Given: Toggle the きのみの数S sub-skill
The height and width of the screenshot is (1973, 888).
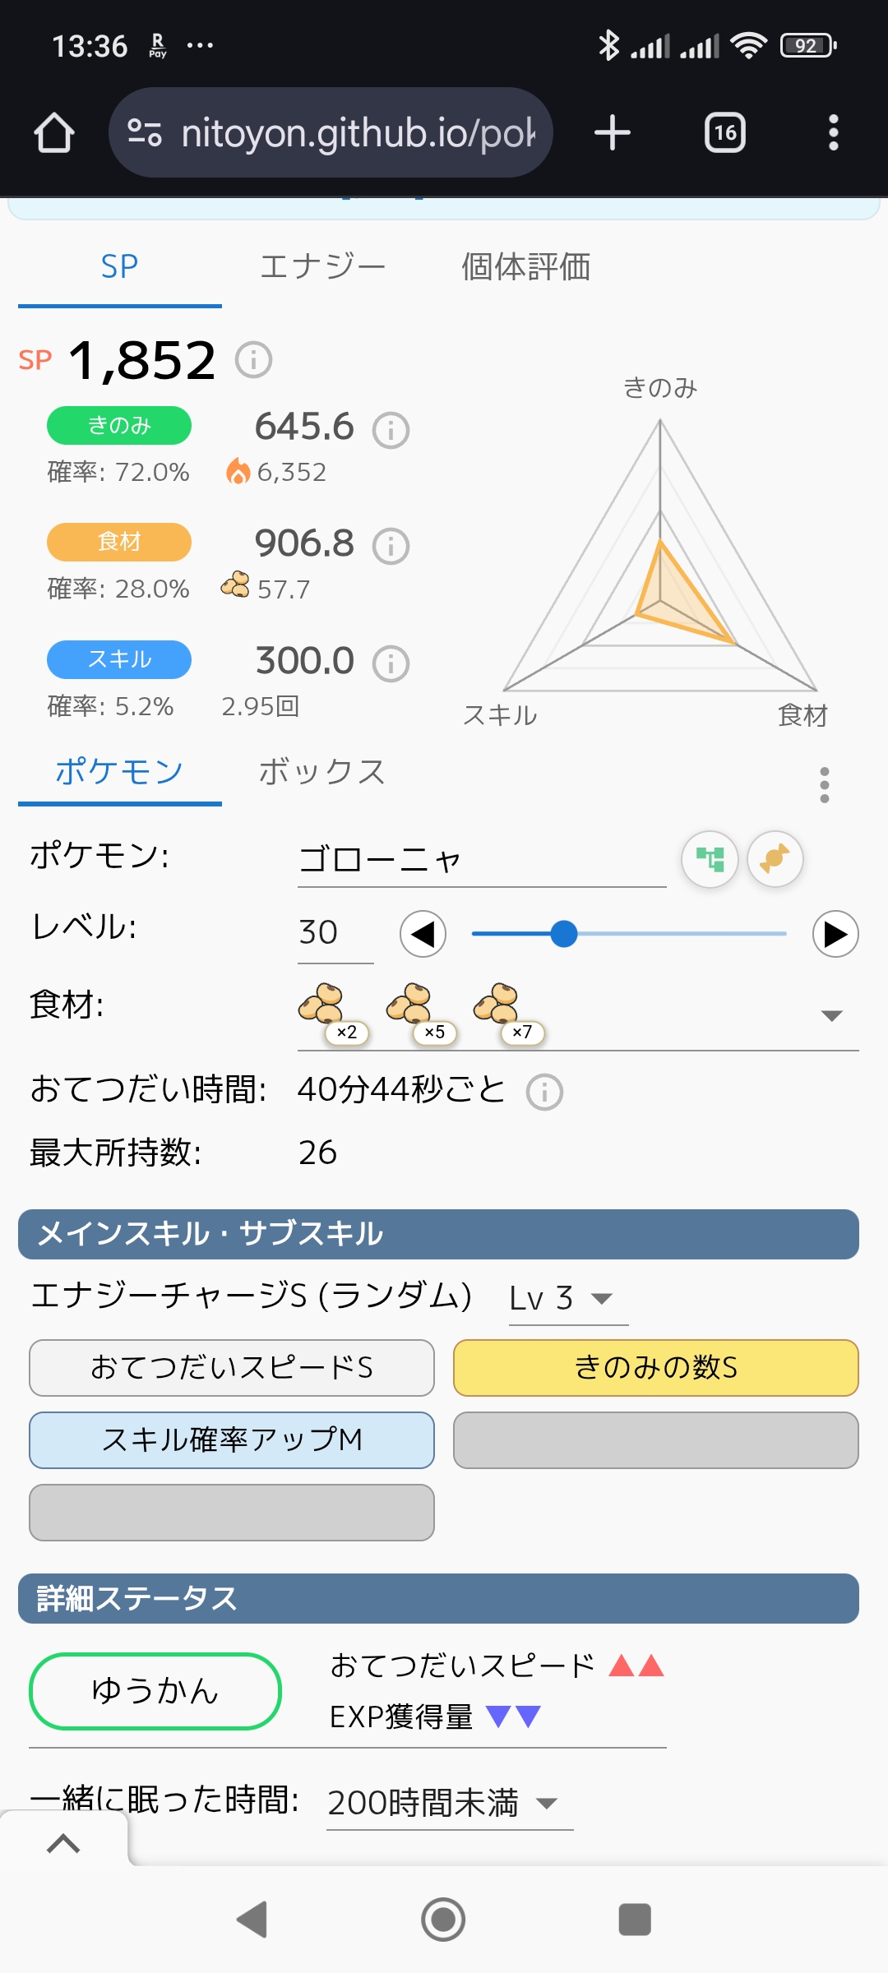Looking at the screenshot, I should click(x=655, y=1368).
